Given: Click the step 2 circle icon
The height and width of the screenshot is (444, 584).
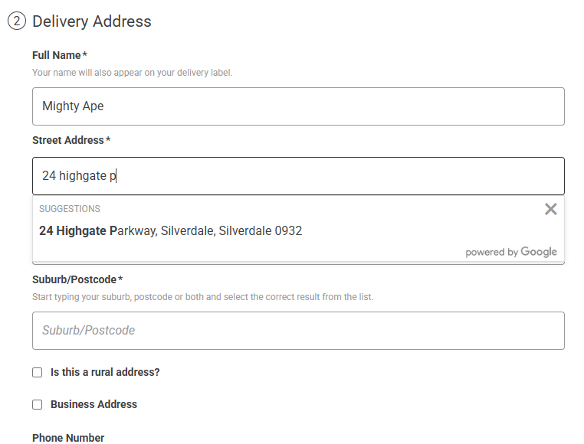Looking at the screenshot, I should (17, 21).
